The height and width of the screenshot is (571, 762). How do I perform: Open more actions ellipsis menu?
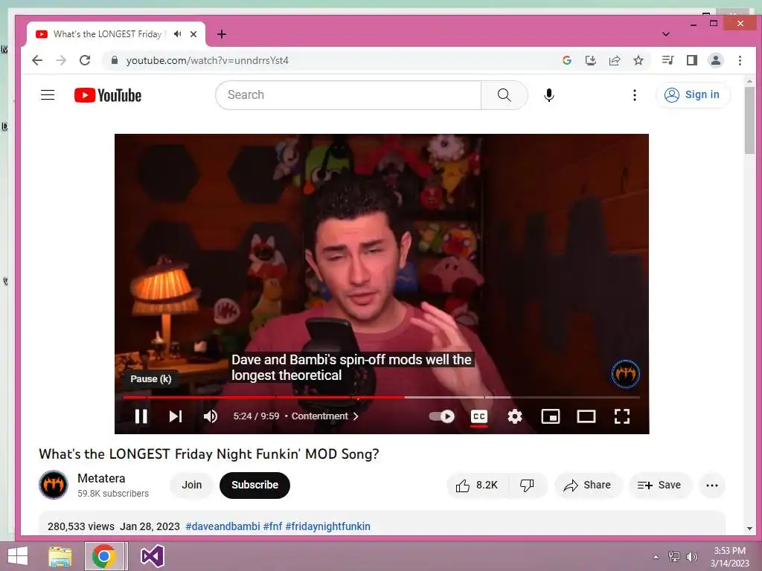(712, 485)
